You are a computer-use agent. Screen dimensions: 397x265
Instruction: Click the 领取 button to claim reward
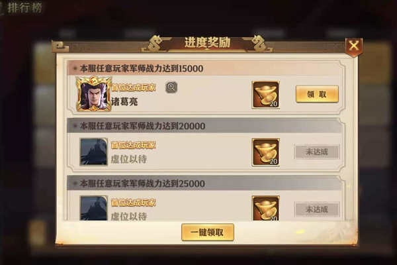tap(317, 94)
